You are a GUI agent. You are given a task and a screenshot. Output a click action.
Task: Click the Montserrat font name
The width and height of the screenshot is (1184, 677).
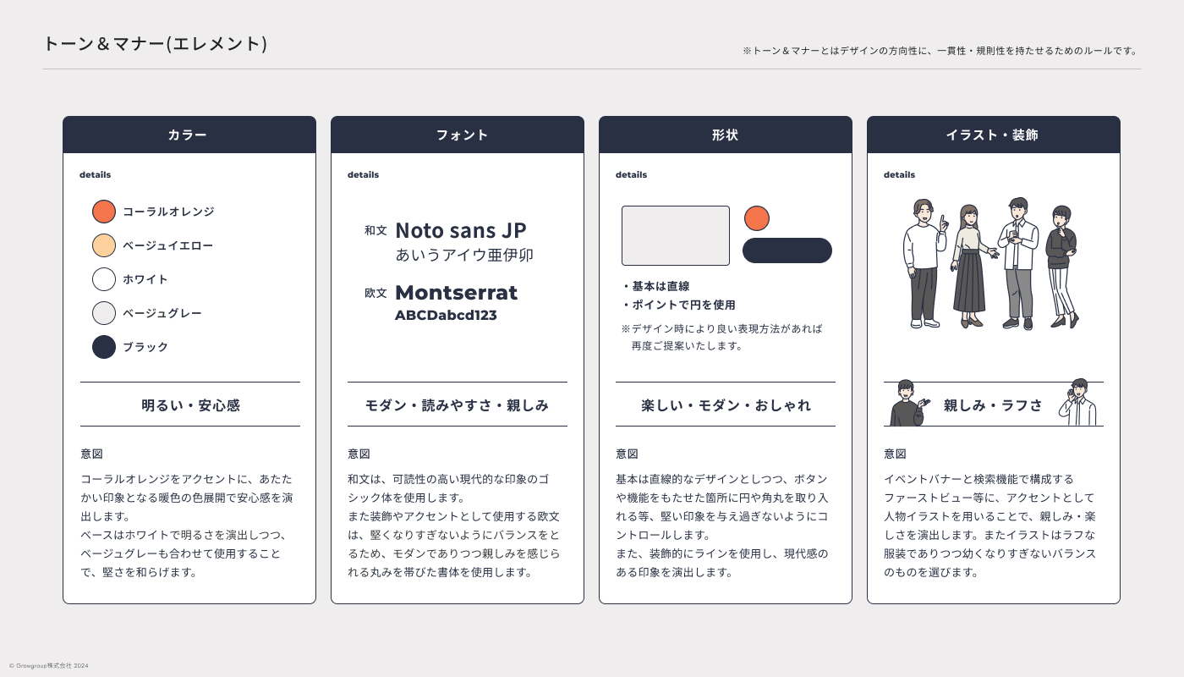click(x=457, y=293)
